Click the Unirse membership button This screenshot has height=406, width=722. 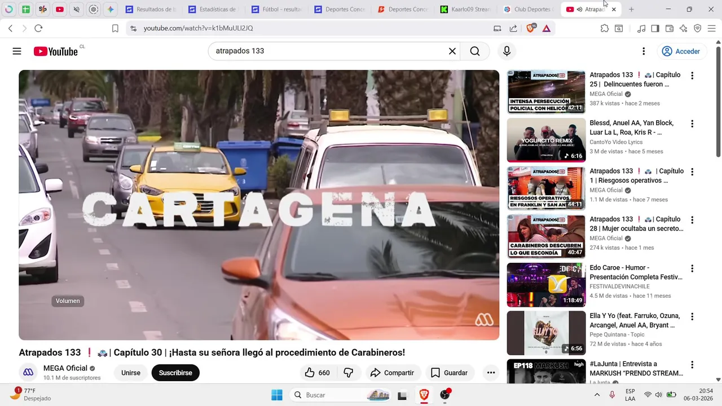click(x=131, y=373)
